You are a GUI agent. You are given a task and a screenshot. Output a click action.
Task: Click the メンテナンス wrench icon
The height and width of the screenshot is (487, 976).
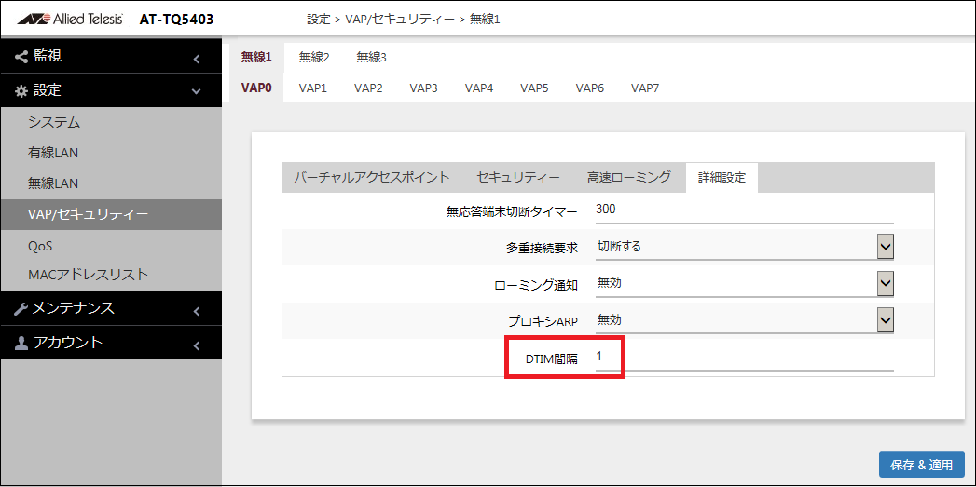click(21, 309)
